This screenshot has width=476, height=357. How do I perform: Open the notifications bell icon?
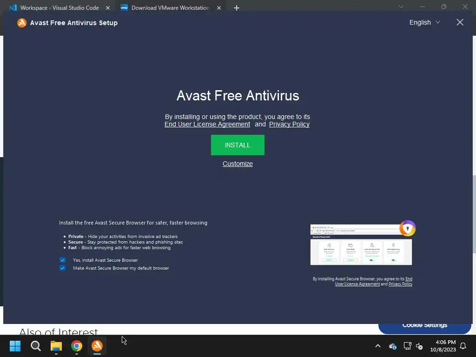pyautogui.click(x=463, y=346)
